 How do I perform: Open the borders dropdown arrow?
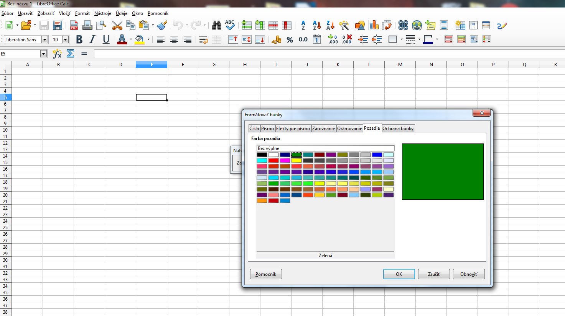(x=402, y=39)
